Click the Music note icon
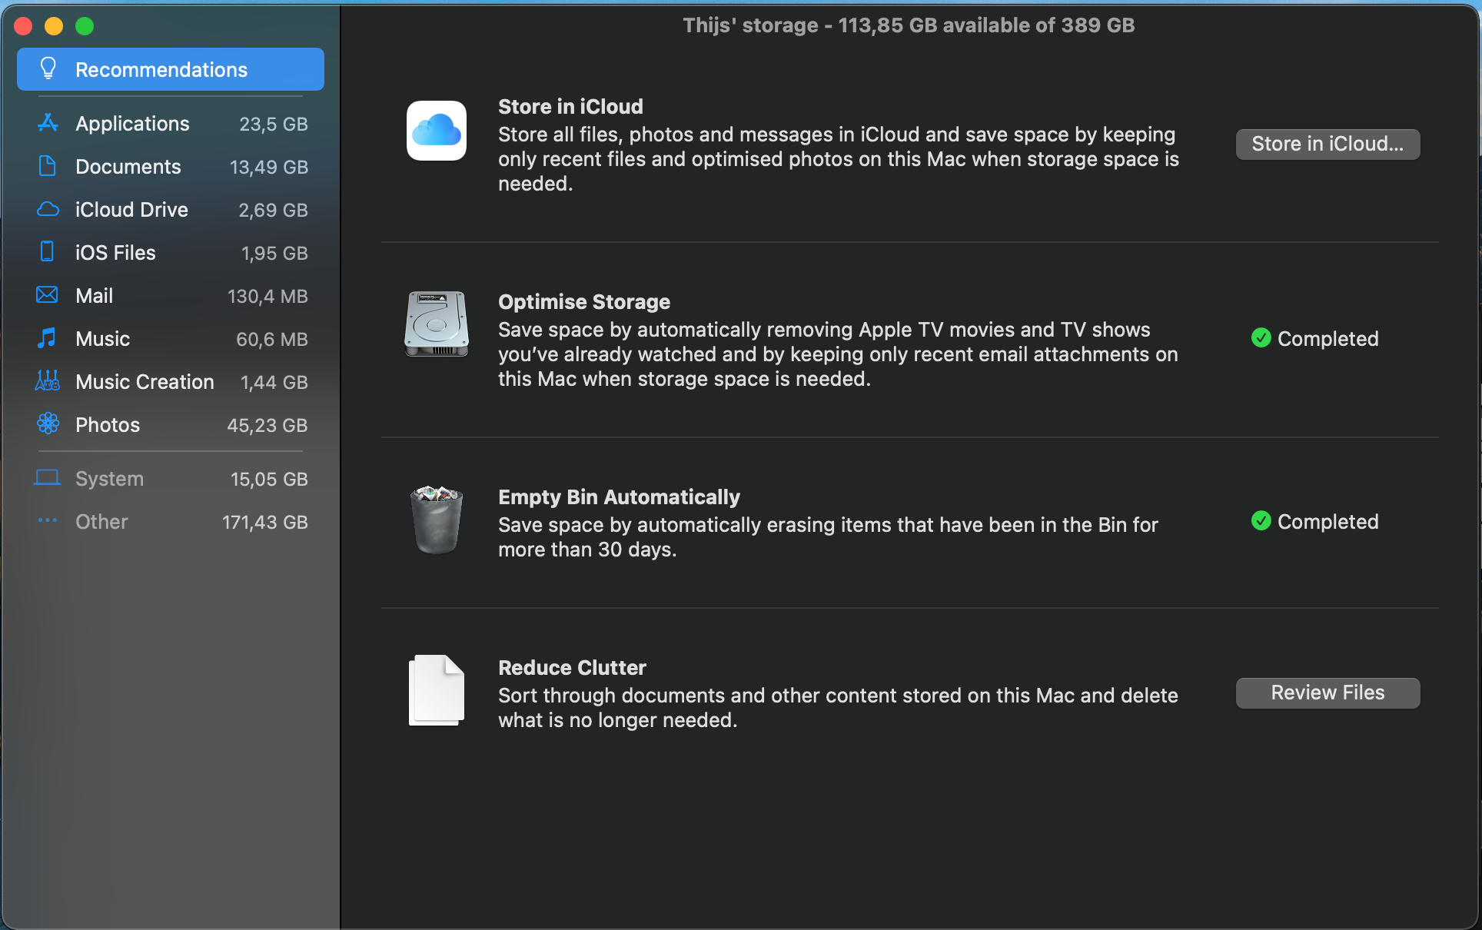1482x930 pixels. click(48, 338)
